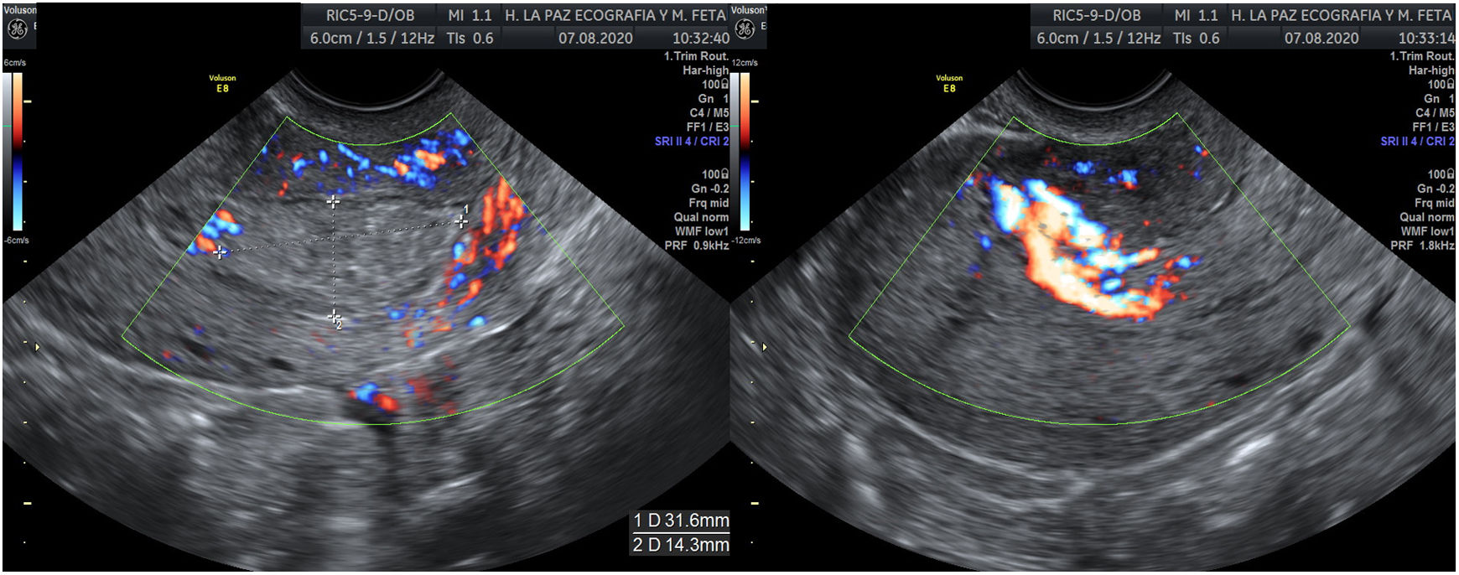1459x575 pixels.
Task: Click the WMF low1 filter setting in left panel
Action: 701,231
